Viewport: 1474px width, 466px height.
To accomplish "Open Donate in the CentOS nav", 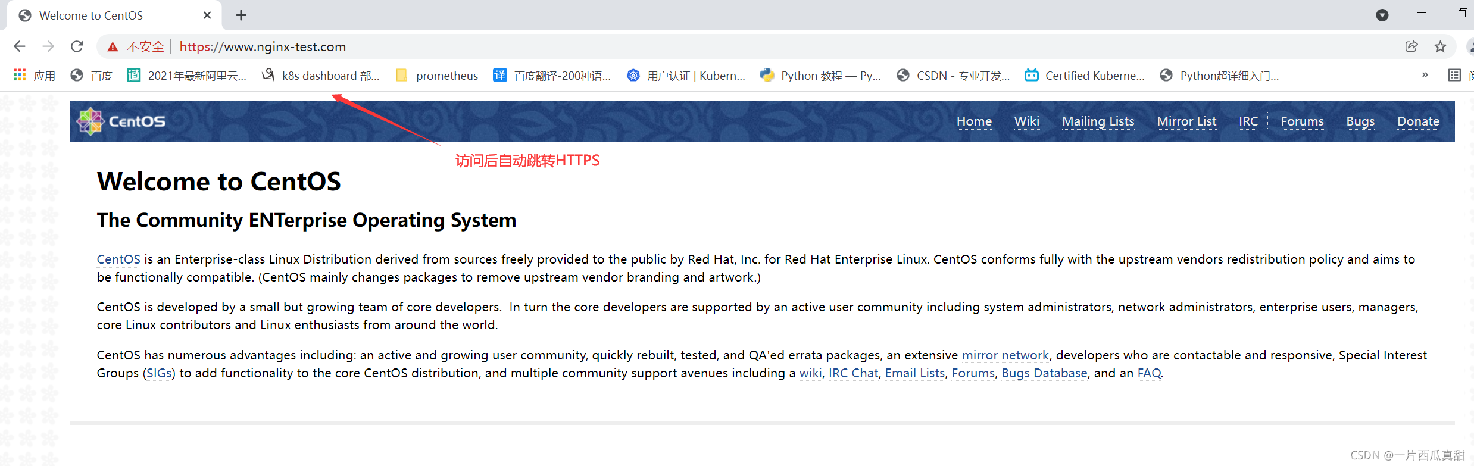I will pos(1418,121).
